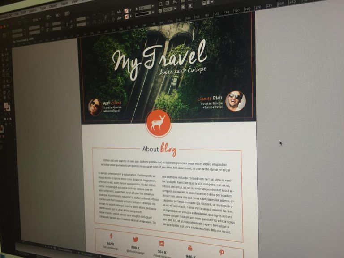Click fill and stroke swatch in Tools panel

click(7, 107)
